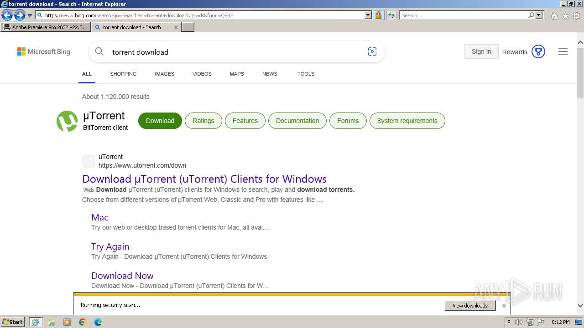Open Bing visual search camera icon

[372, 52]
